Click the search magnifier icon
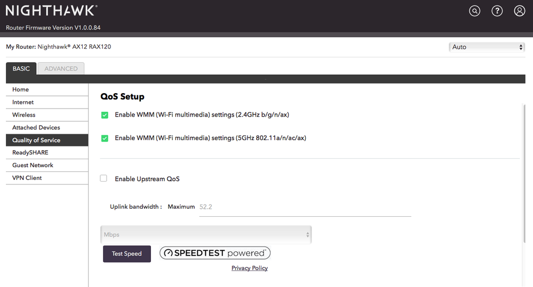This screenshot has width=533, height=287. point(474,11)
